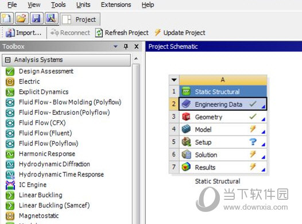Open the File menu
Screen dimensions: 302x224
coord(12,5)
